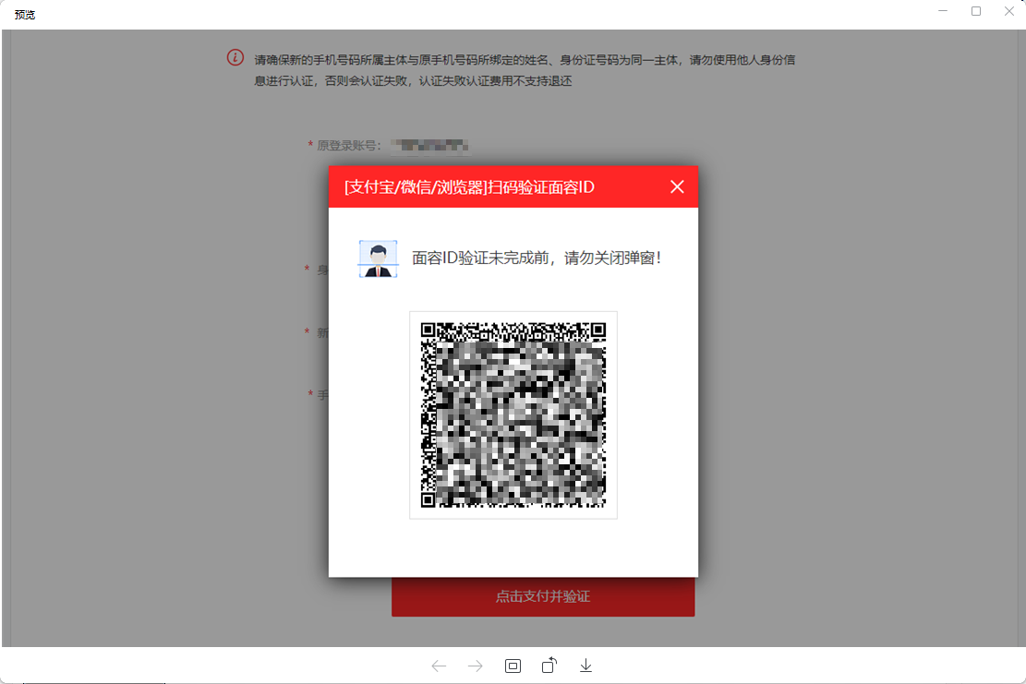The image size is (1026, 684).
Task: Go to next image with right arrow
Action: (x=476, y=666)
